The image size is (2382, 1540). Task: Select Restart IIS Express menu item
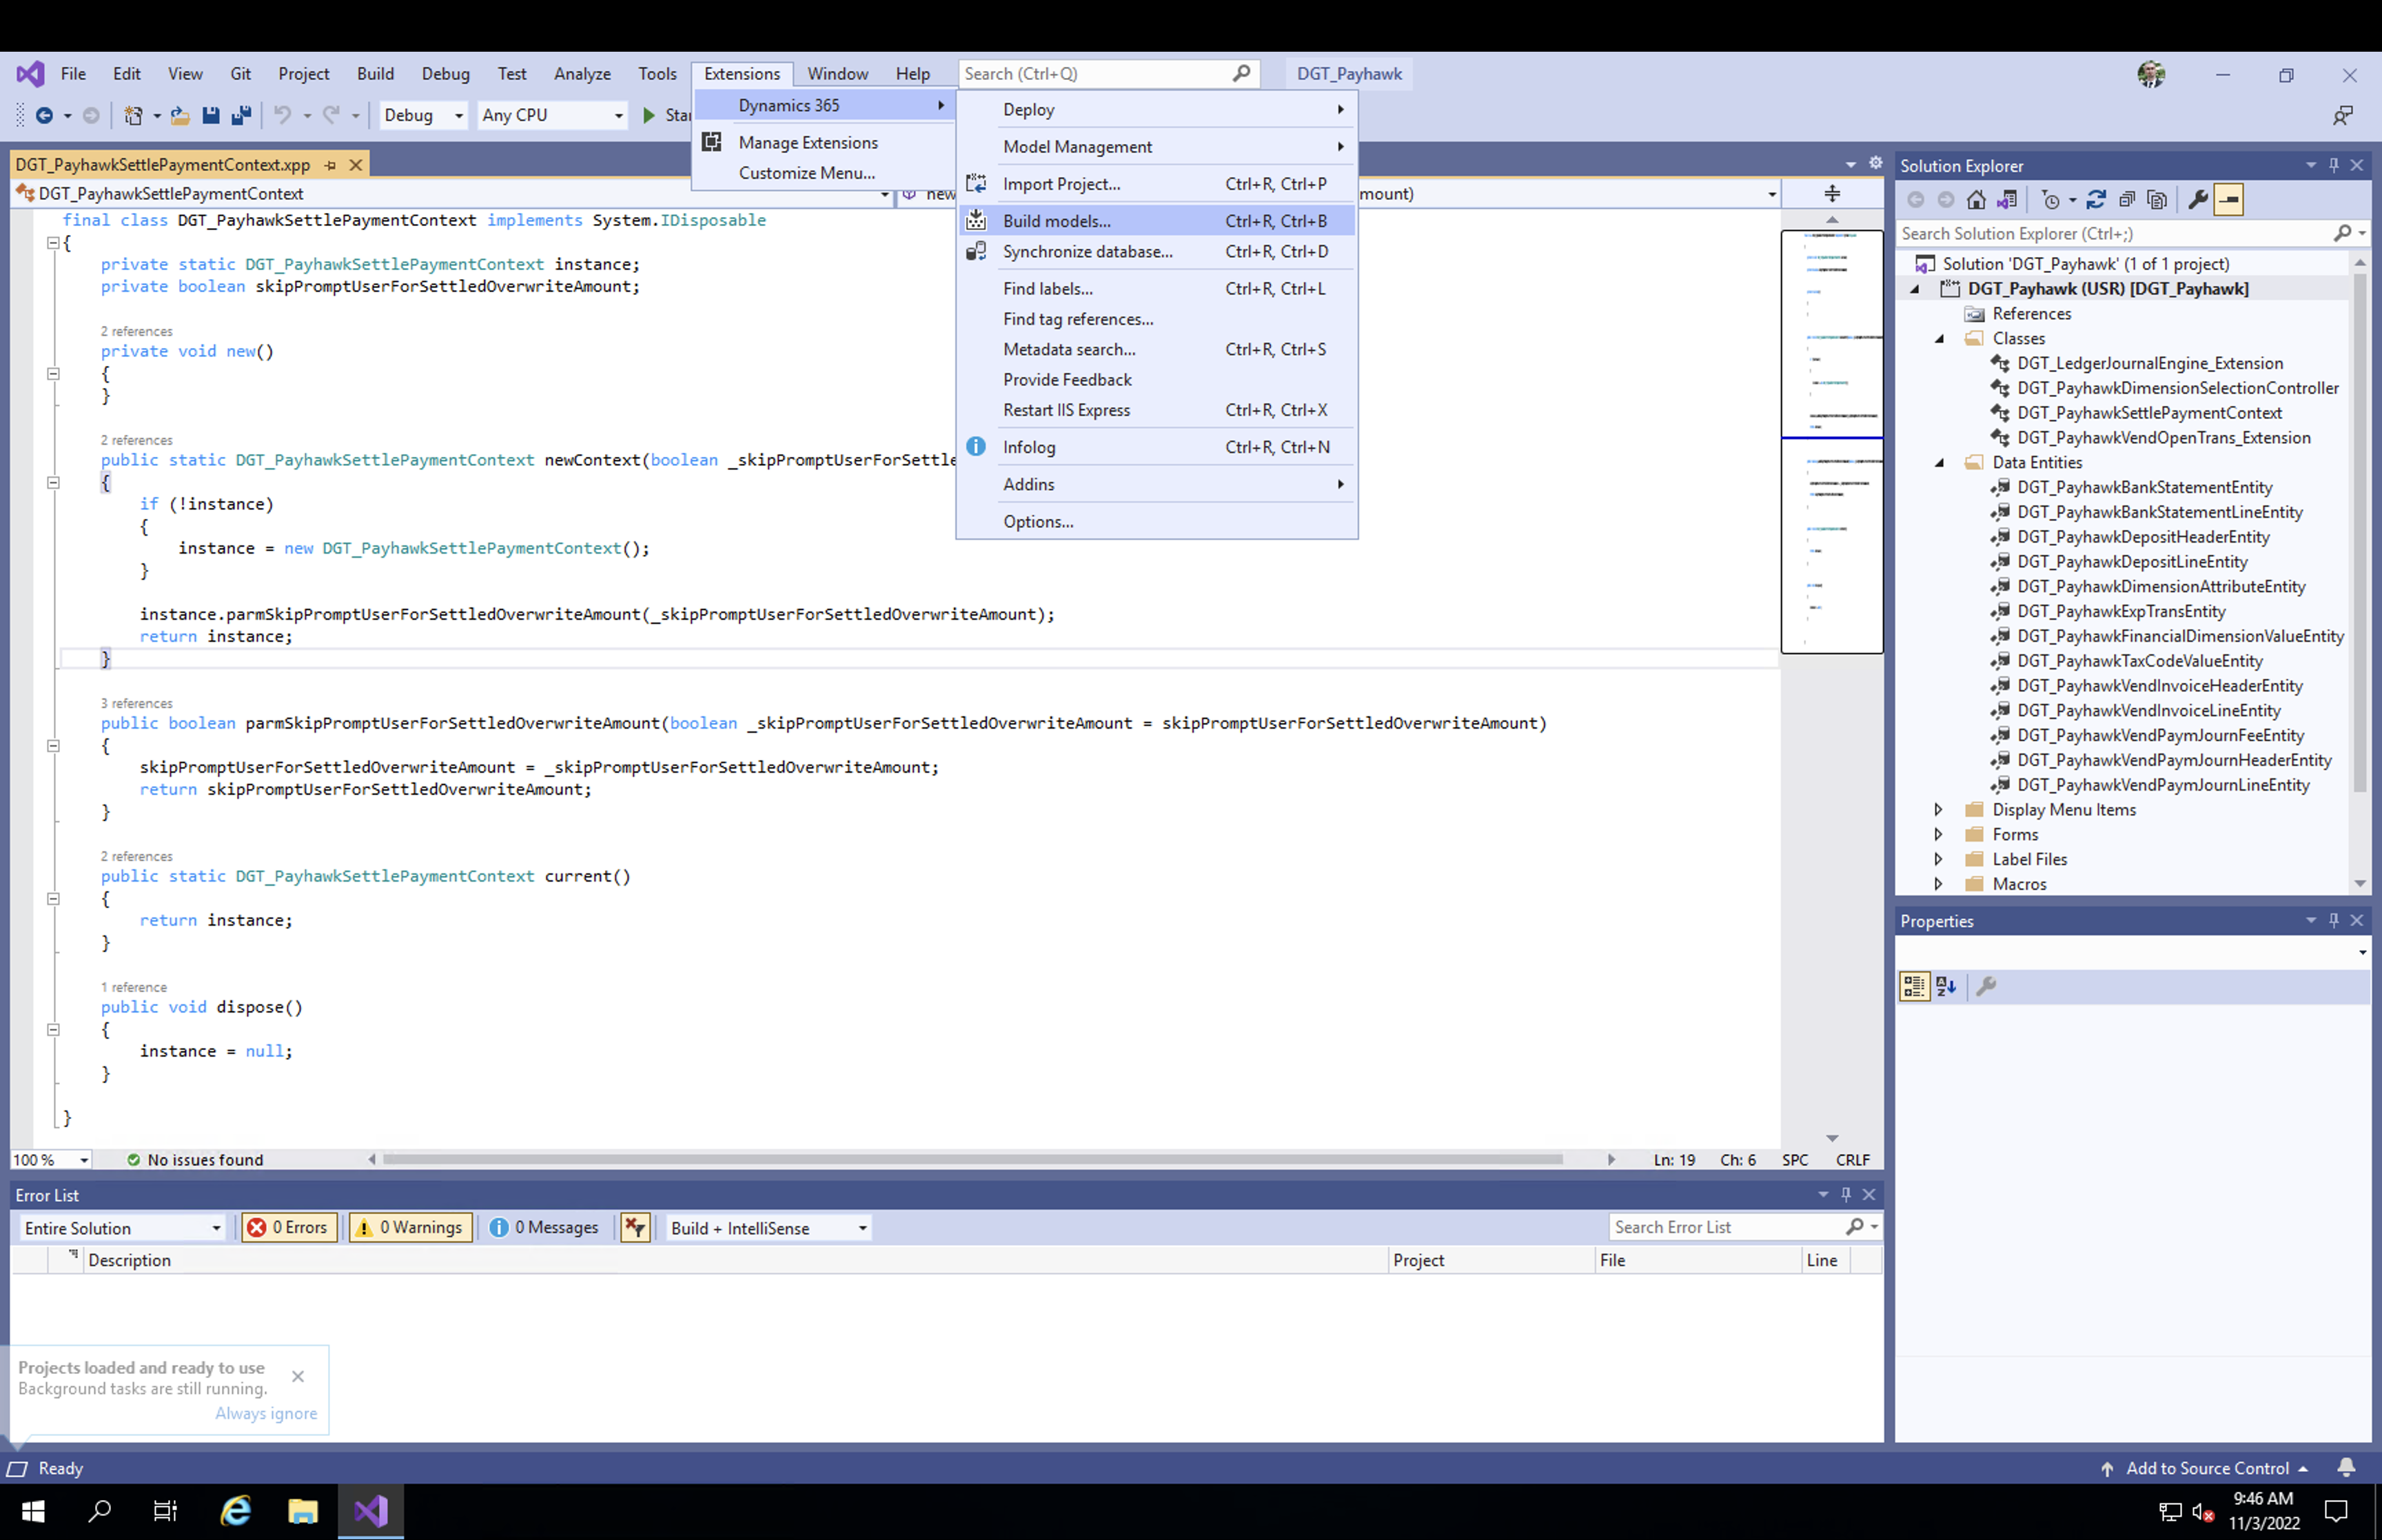(x=1157, y=410)
